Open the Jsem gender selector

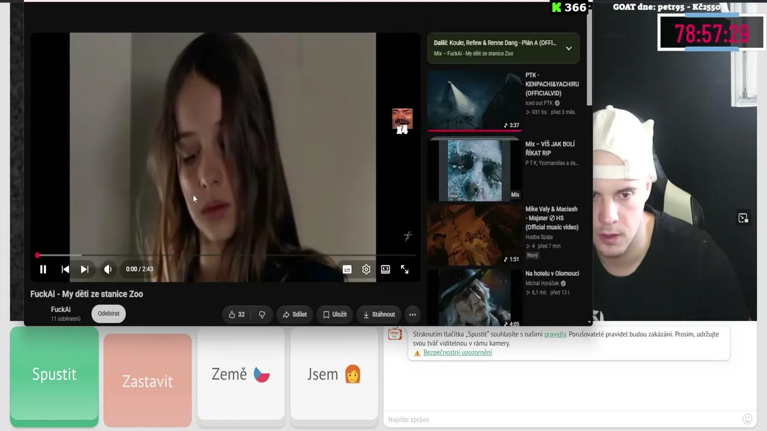click(x=334, y=374)
